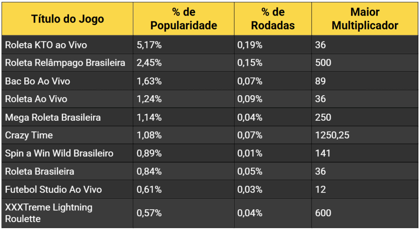The height and width of the screenshot is (229, 420).
Task: Select the 'Roleta Relâmpago Brasileira' row title
Action: coord(65,63)
